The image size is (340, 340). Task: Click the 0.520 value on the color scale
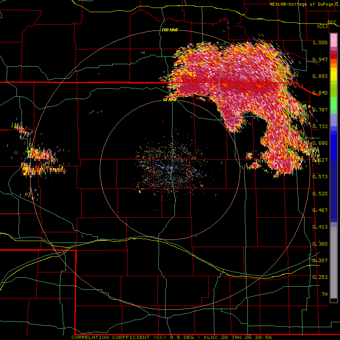point(320,194)
